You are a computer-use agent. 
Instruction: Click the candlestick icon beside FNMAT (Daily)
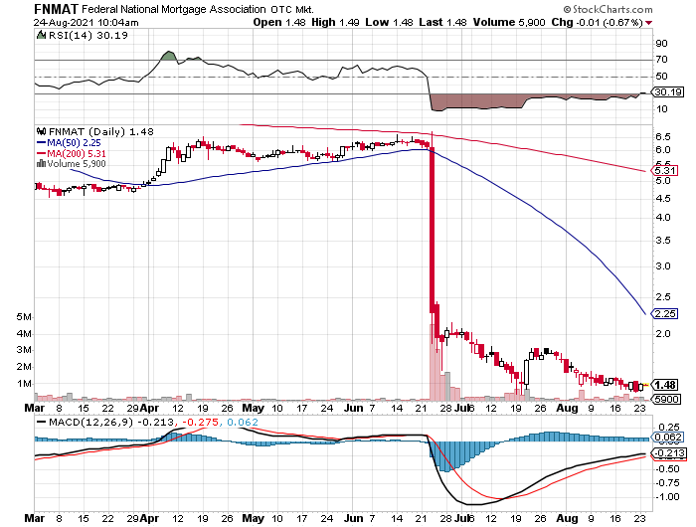42,131
